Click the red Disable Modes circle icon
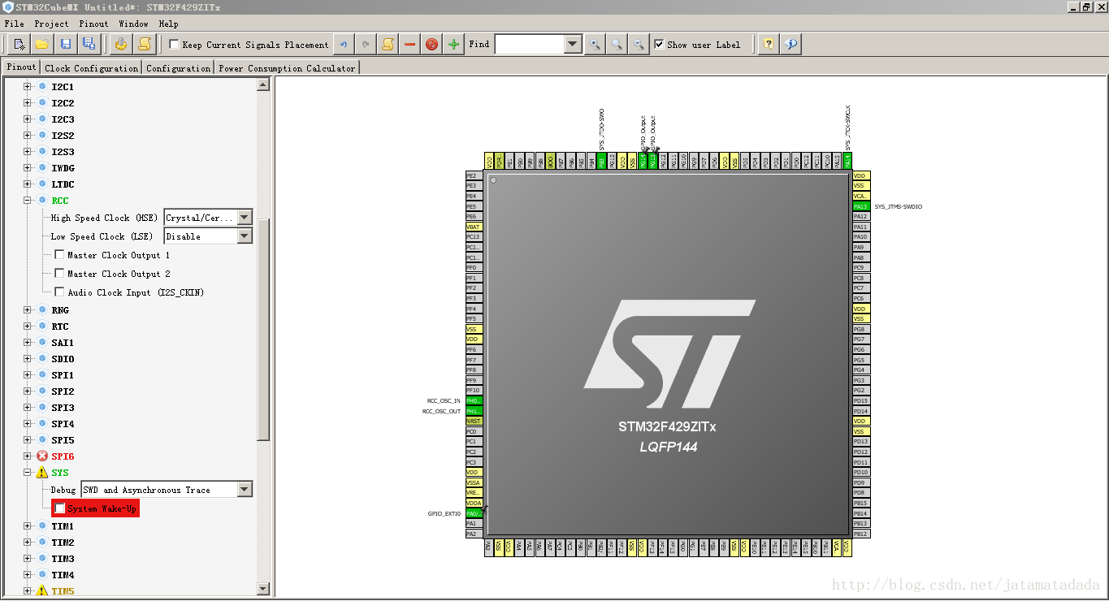 tap(432, 45)
